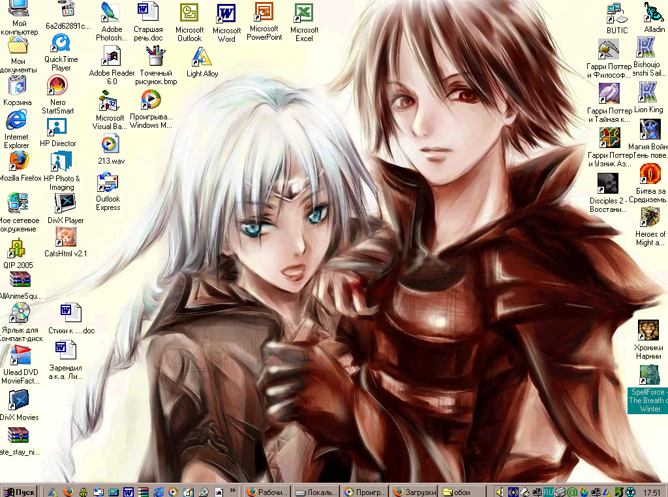Expand the Quick Launch overflow chevron
668x497 pixels.
tap(233, 490)
